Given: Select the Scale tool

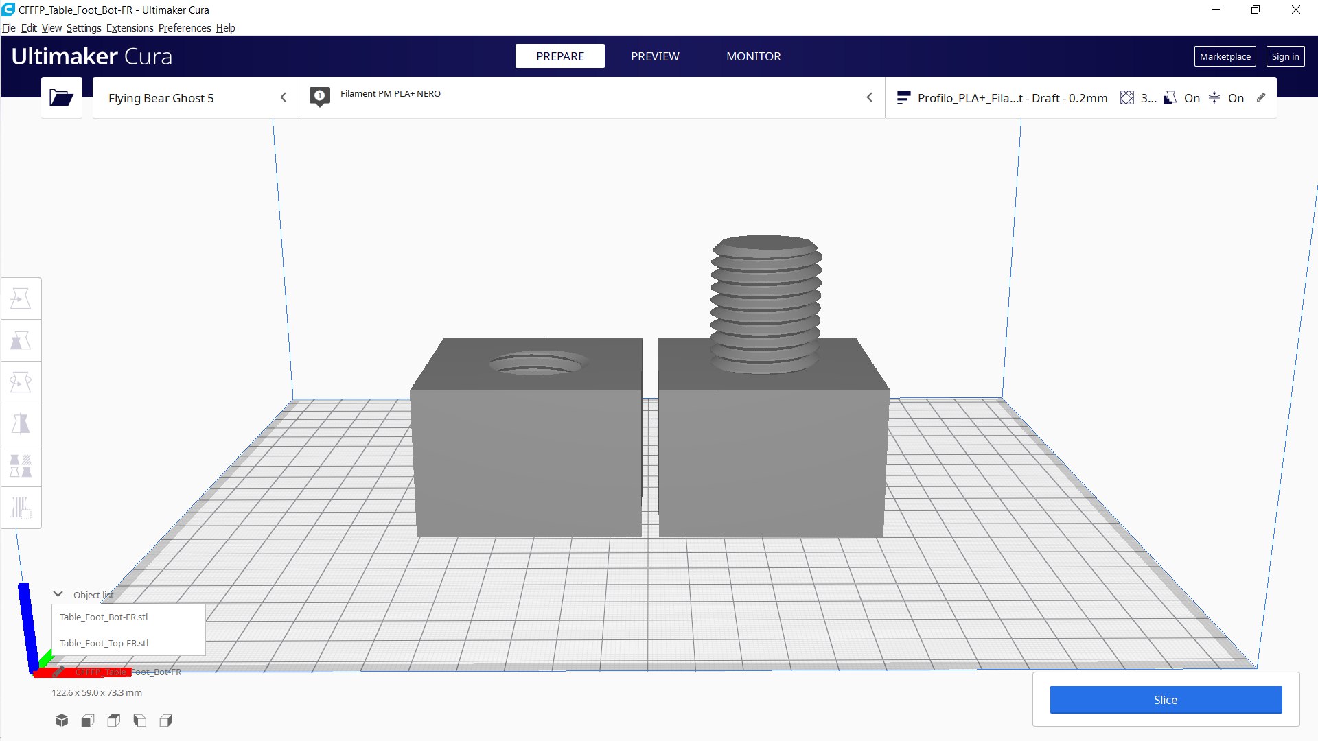Looking at the screenshot, I should point(21,340).
